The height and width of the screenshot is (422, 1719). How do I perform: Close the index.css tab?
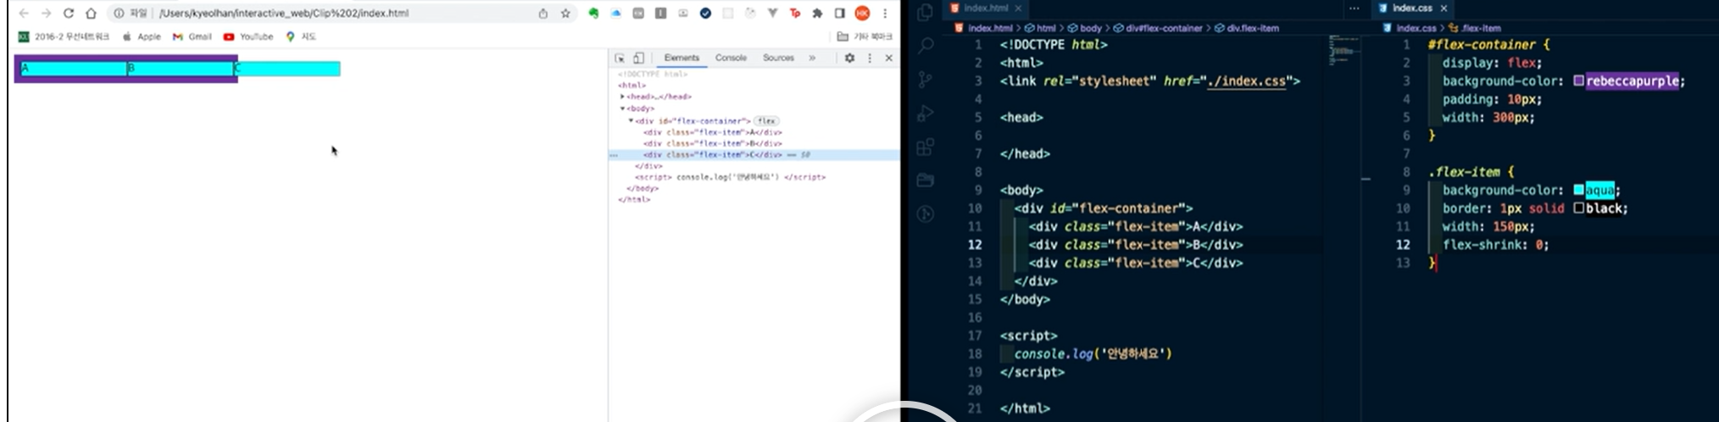tap(1444, 8)
